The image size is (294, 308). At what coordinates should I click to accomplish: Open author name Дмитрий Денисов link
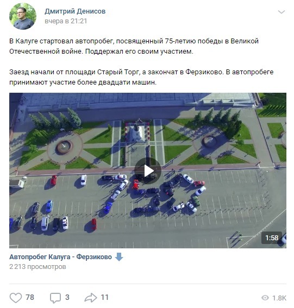pos(75,11)
